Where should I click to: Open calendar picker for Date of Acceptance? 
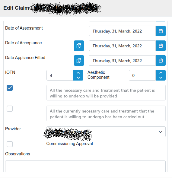coord(161,46)
